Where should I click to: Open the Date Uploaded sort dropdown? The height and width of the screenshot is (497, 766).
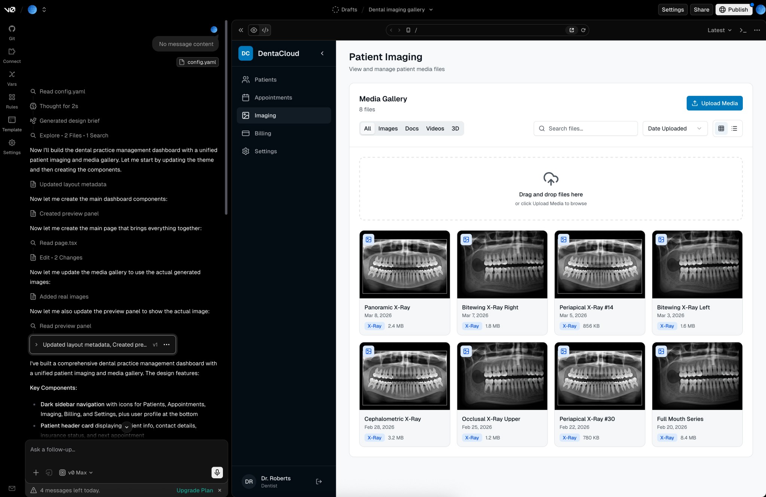[675, 128]
